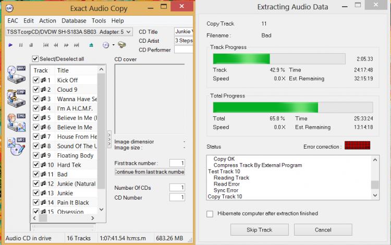Click the First track number field

tap(177, 163)
